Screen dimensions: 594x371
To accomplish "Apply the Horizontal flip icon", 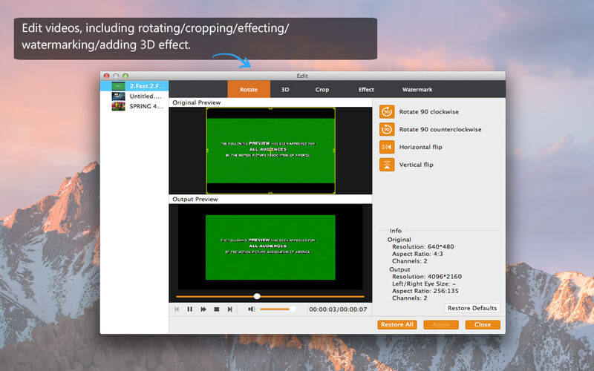I will pyautogui.click(x=387, y=147).
